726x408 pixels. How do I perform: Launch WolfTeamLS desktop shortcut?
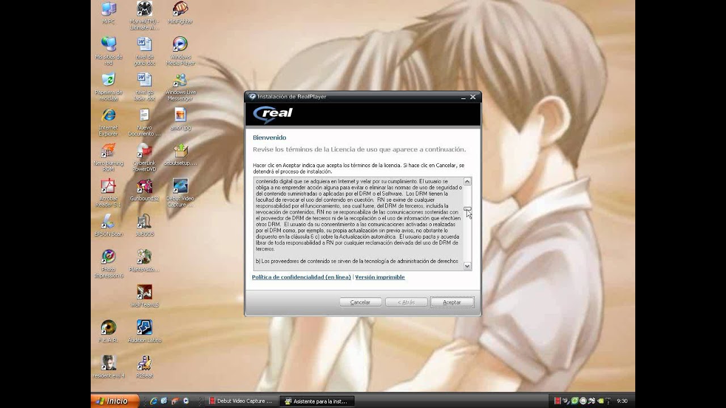(x=145, y=296)
